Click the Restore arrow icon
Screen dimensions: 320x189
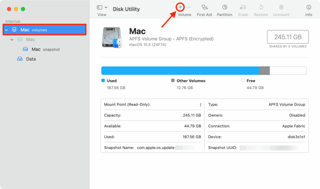coord(261,7)
